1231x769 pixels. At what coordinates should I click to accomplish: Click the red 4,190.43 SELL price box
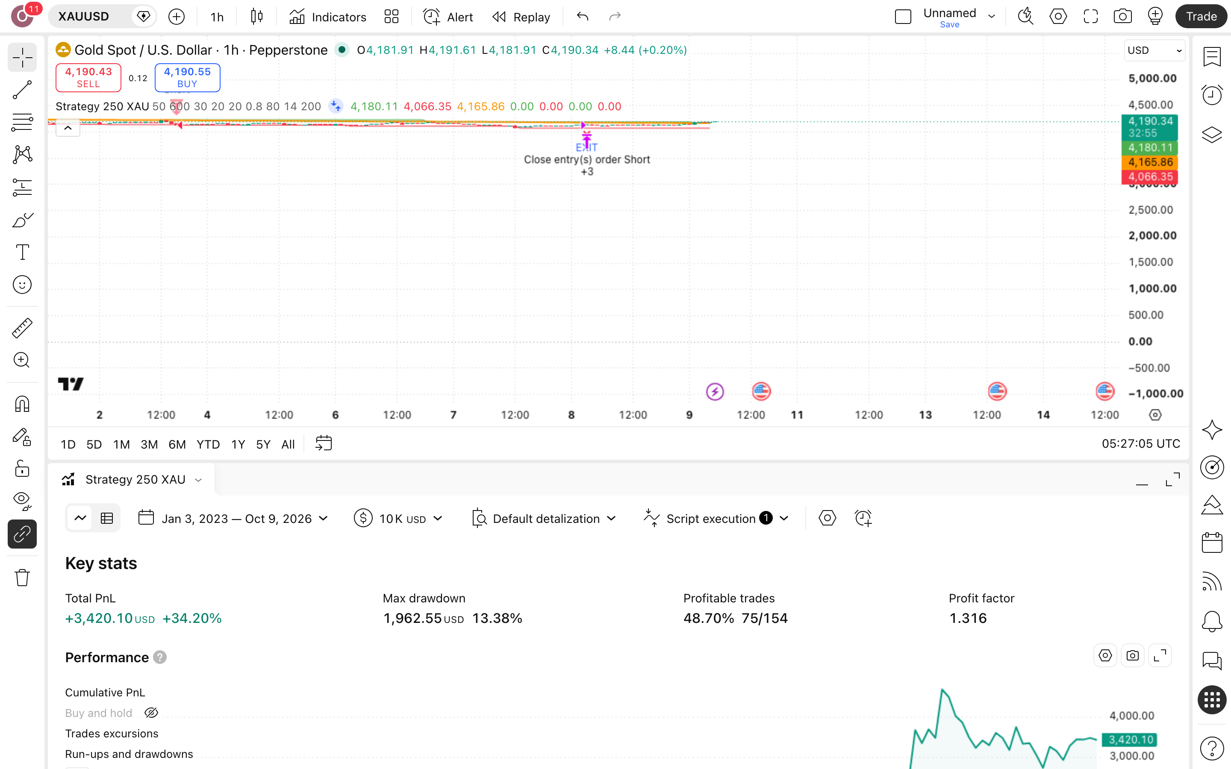tap(88, 77)
